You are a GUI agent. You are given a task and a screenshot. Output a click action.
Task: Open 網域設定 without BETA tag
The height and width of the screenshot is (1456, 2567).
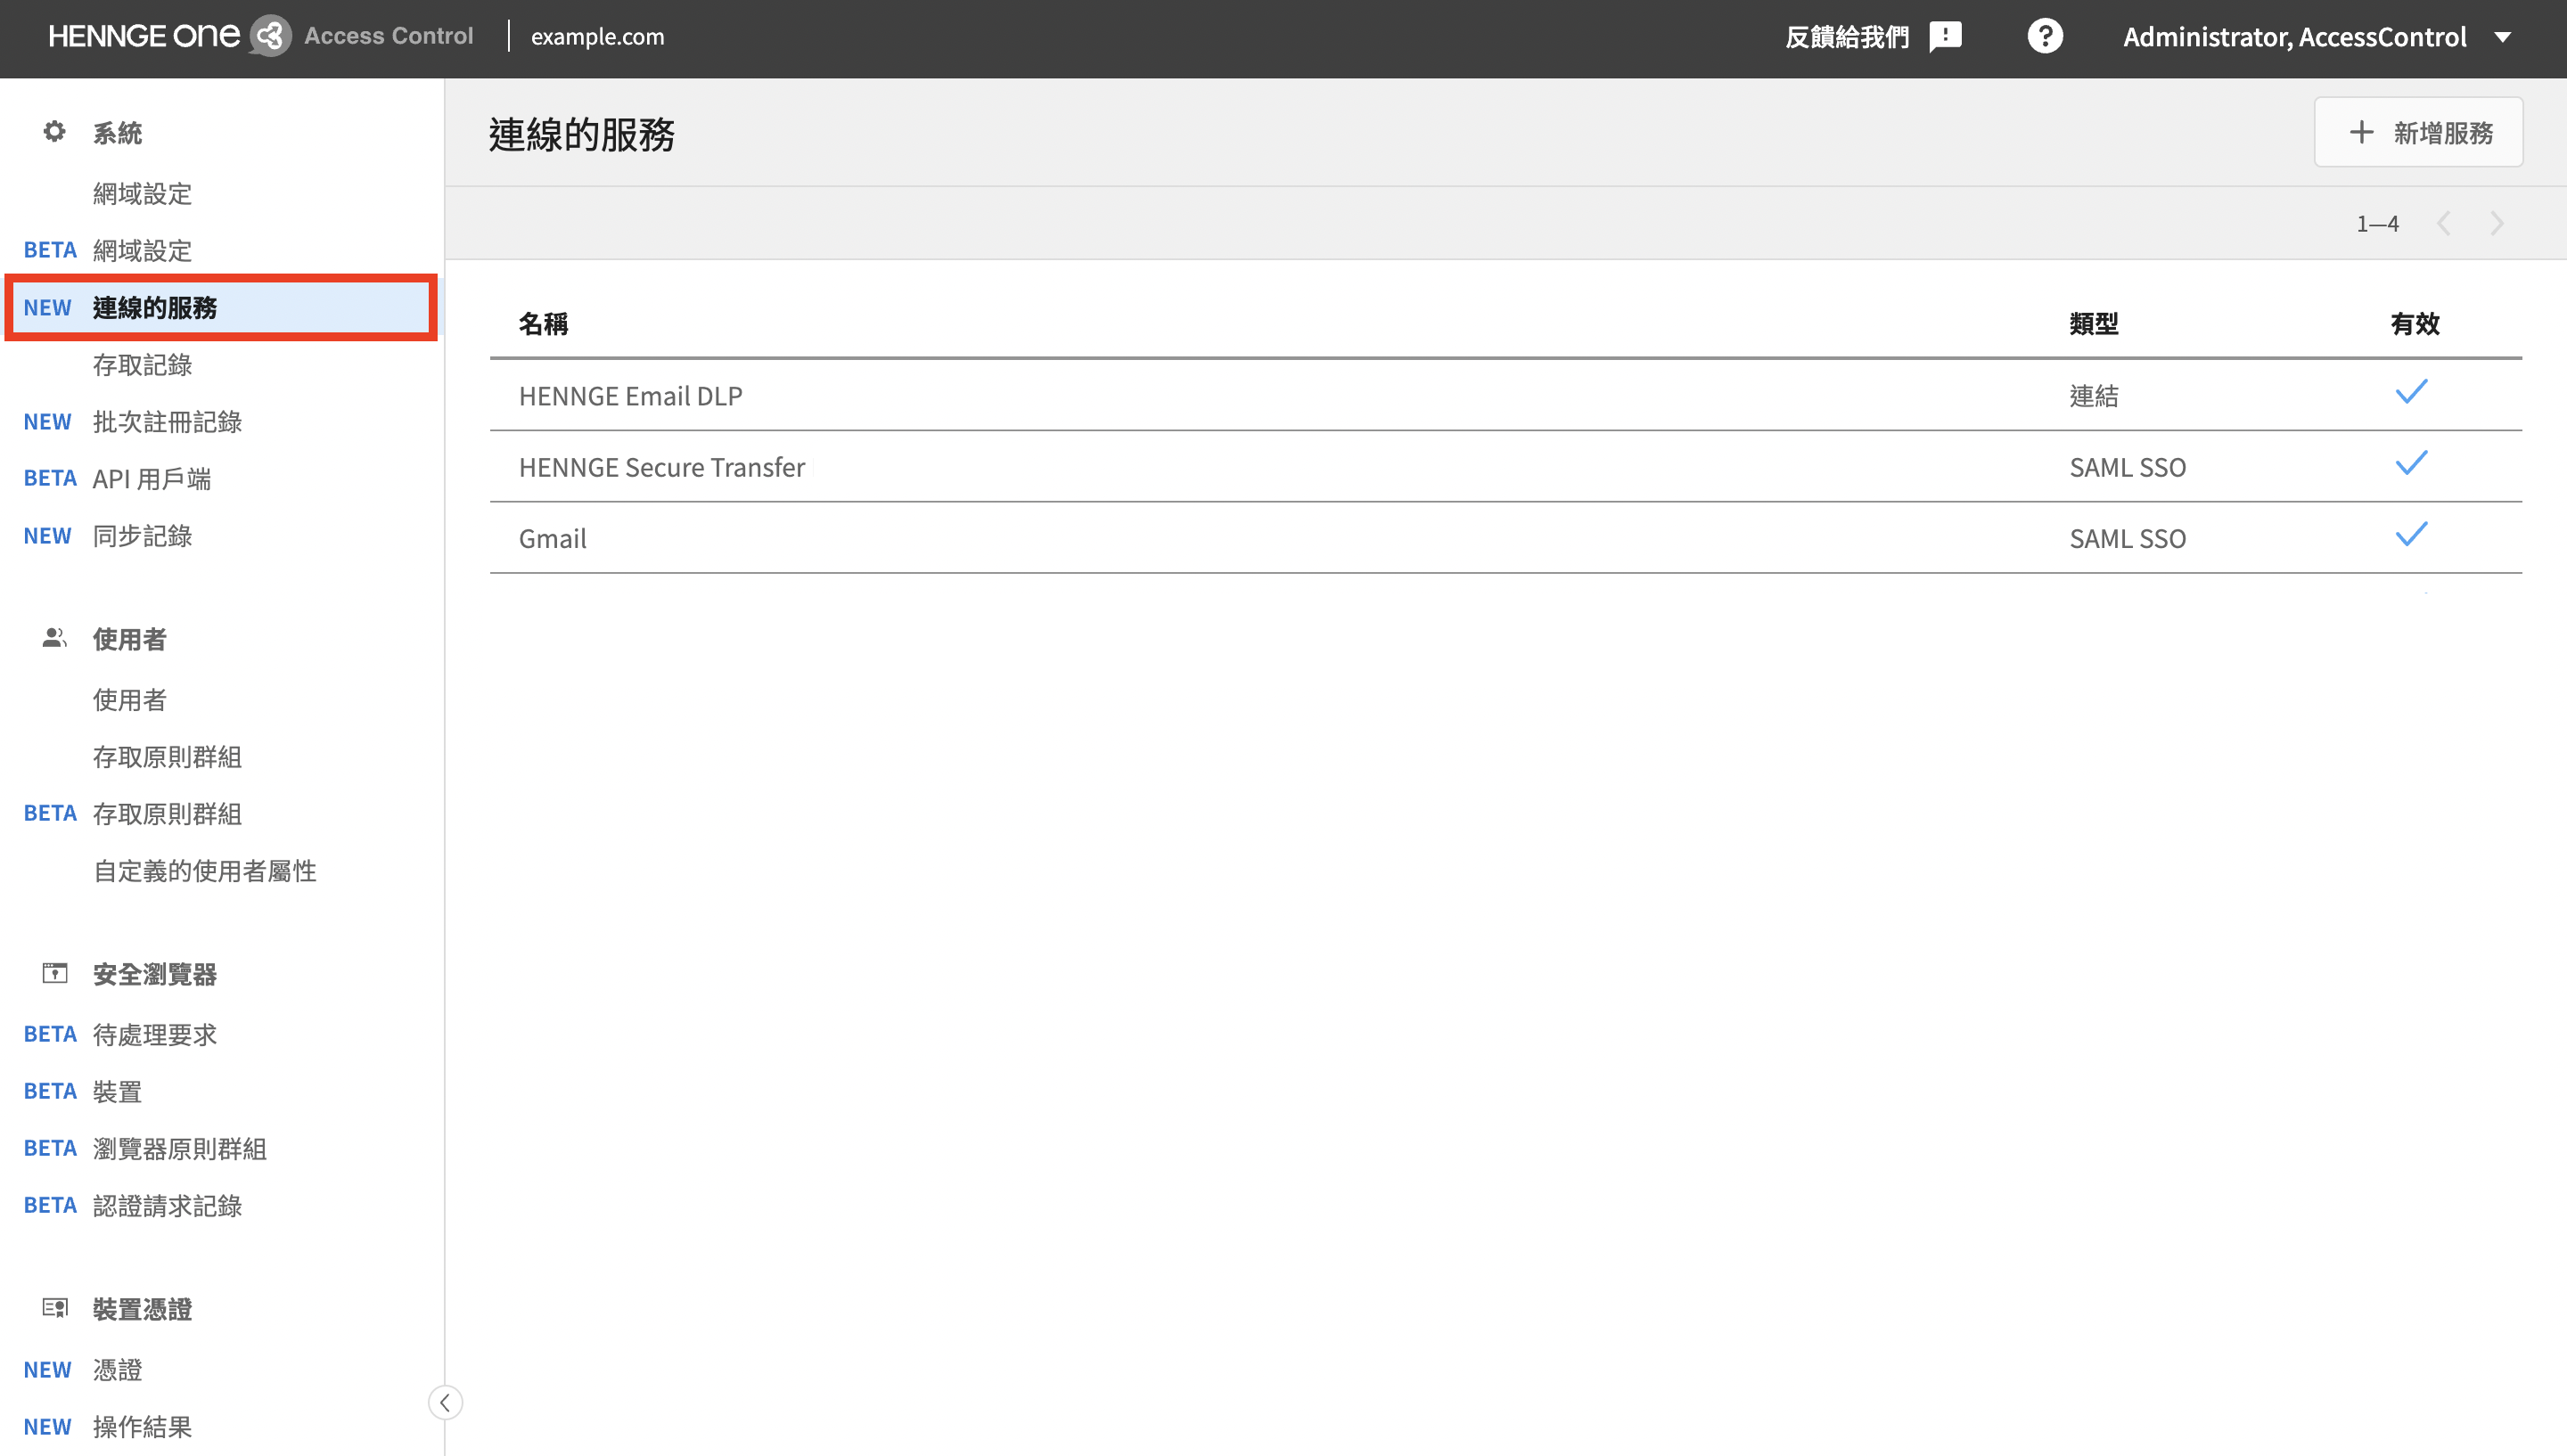tap(142, 193)
